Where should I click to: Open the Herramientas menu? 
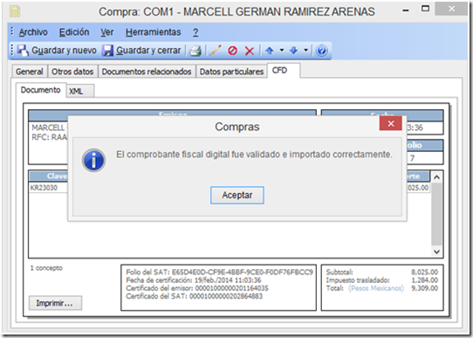[x=154, y=32]
